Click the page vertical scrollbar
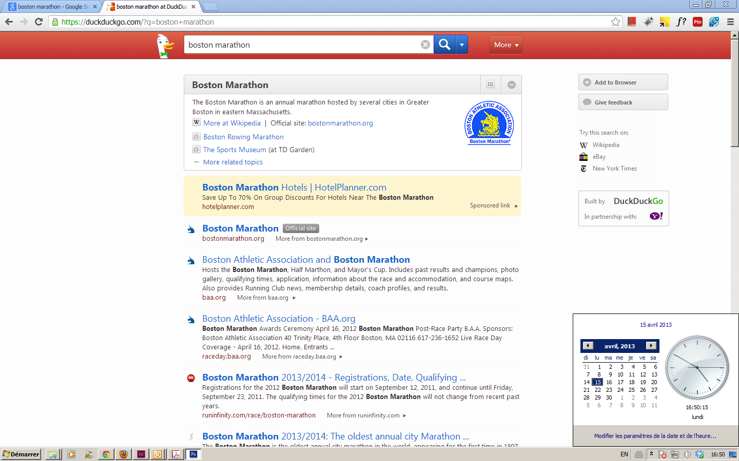This screenshot has height=461, width=739. click(735, 92)
